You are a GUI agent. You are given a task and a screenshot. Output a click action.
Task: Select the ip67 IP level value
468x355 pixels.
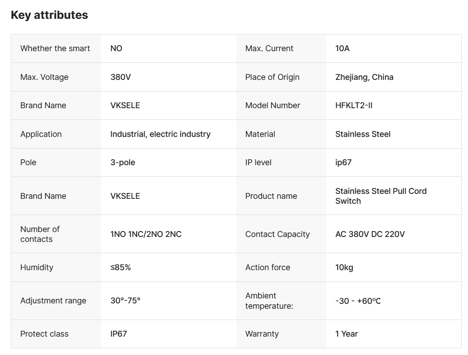coord(343,162)
